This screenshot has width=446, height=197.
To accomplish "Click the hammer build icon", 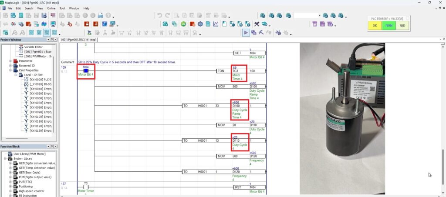I will coord(261,33).
